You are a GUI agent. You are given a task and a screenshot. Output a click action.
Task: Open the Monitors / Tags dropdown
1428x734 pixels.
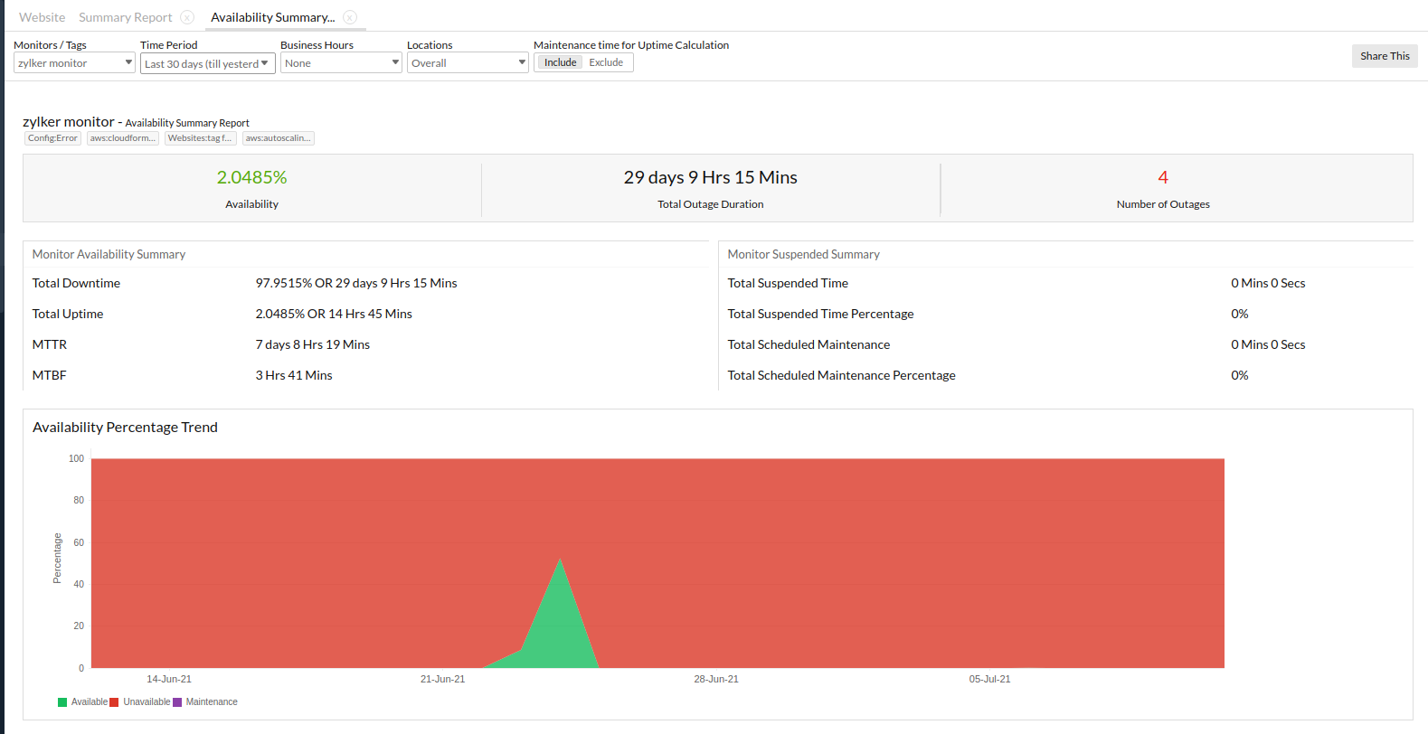[x=74, y=63]
